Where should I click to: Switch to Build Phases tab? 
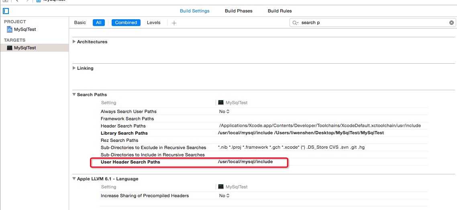239,11
